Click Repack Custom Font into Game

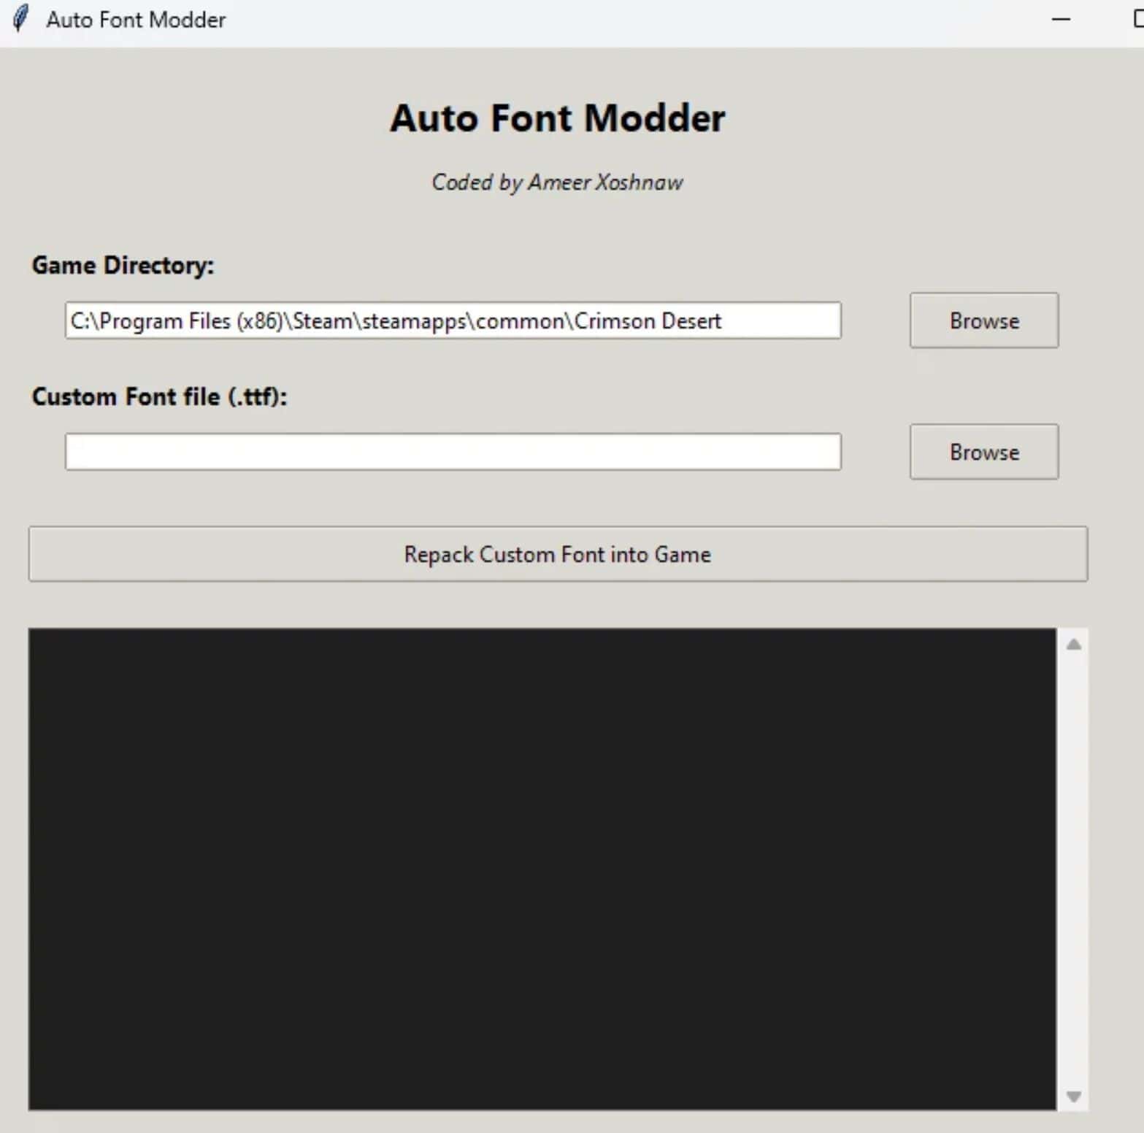[x=557, y=554]
